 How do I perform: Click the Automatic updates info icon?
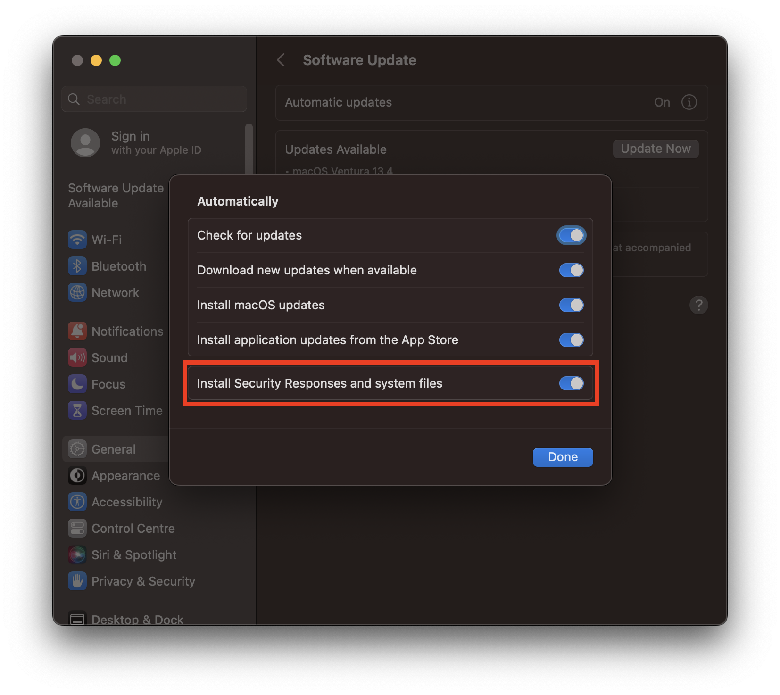coord(689,102)
